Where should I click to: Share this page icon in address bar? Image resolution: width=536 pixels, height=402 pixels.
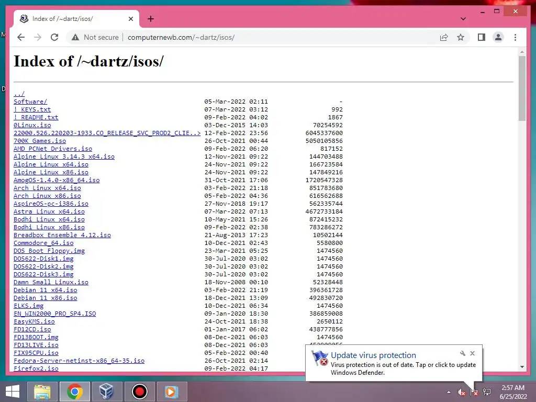point(444,37)
